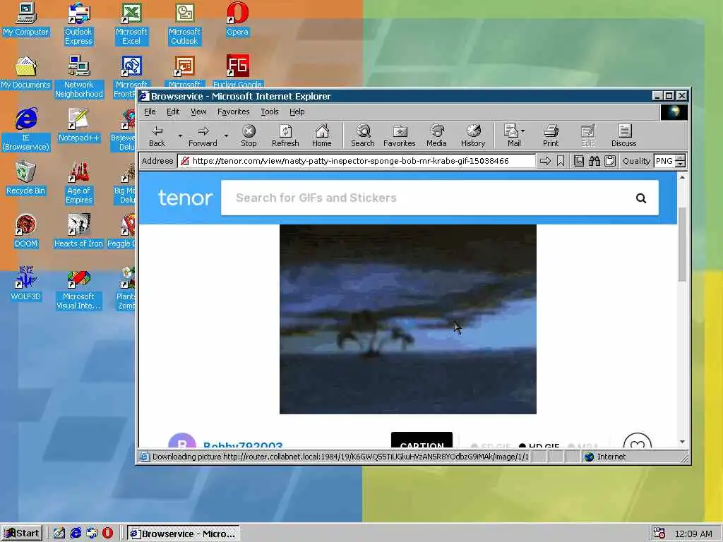Refresh the current tenor page

[x=285, y=136]
